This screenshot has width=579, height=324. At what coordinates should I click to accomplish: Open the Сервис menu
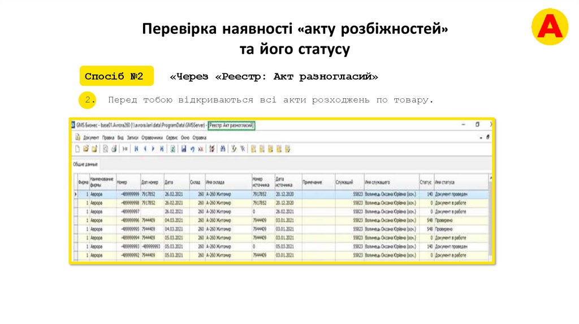[172, 138]
